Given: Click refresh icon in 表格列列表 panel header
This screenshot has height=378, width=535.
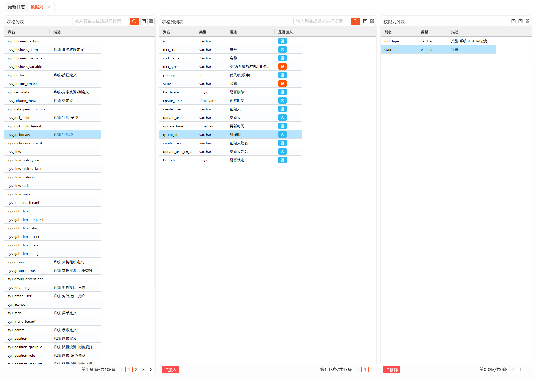Looking at the screenshot, I should click(365, 21).
